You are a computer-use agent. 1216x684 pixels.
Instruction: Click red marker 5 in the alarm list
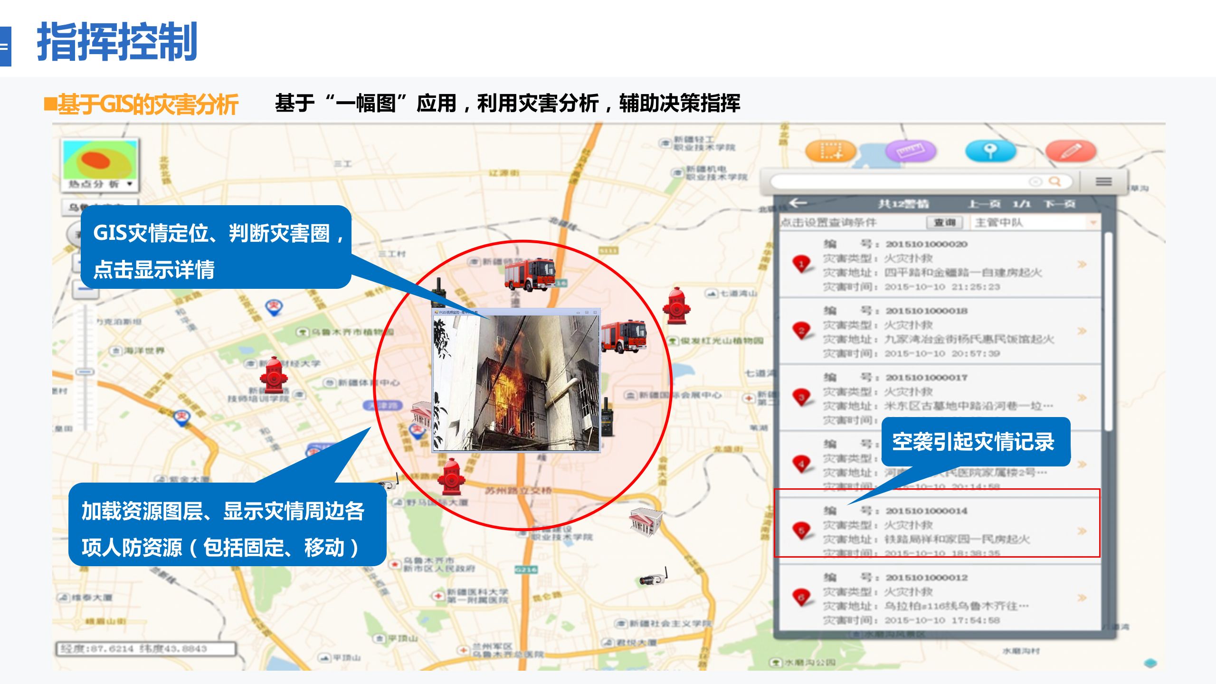(802, 531)
